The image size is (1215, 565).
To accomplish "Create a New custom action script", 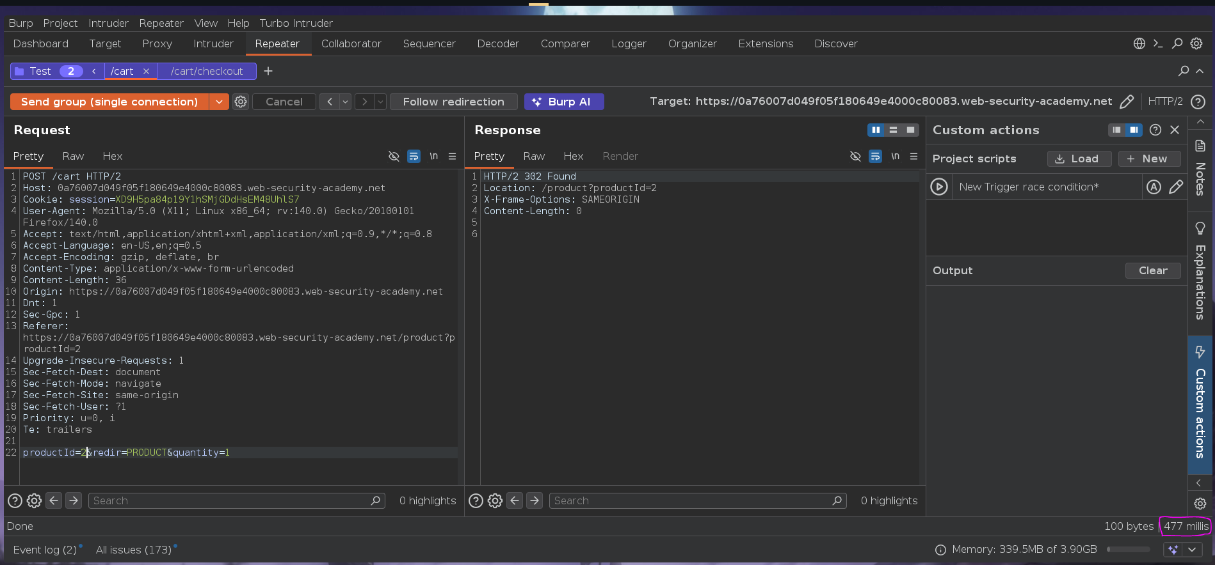I will (x=1149, y=159).
